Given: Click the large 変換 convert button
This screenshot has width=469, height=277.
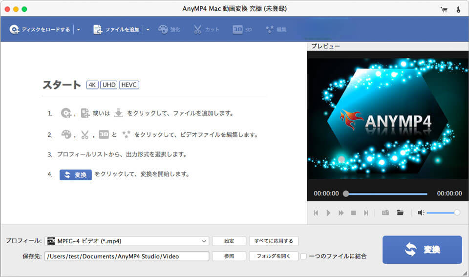Looking at the screenshot, I should point(422,250).
